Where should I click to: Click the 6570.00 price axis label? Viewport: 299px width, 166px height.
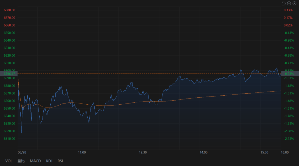point(9,93)
